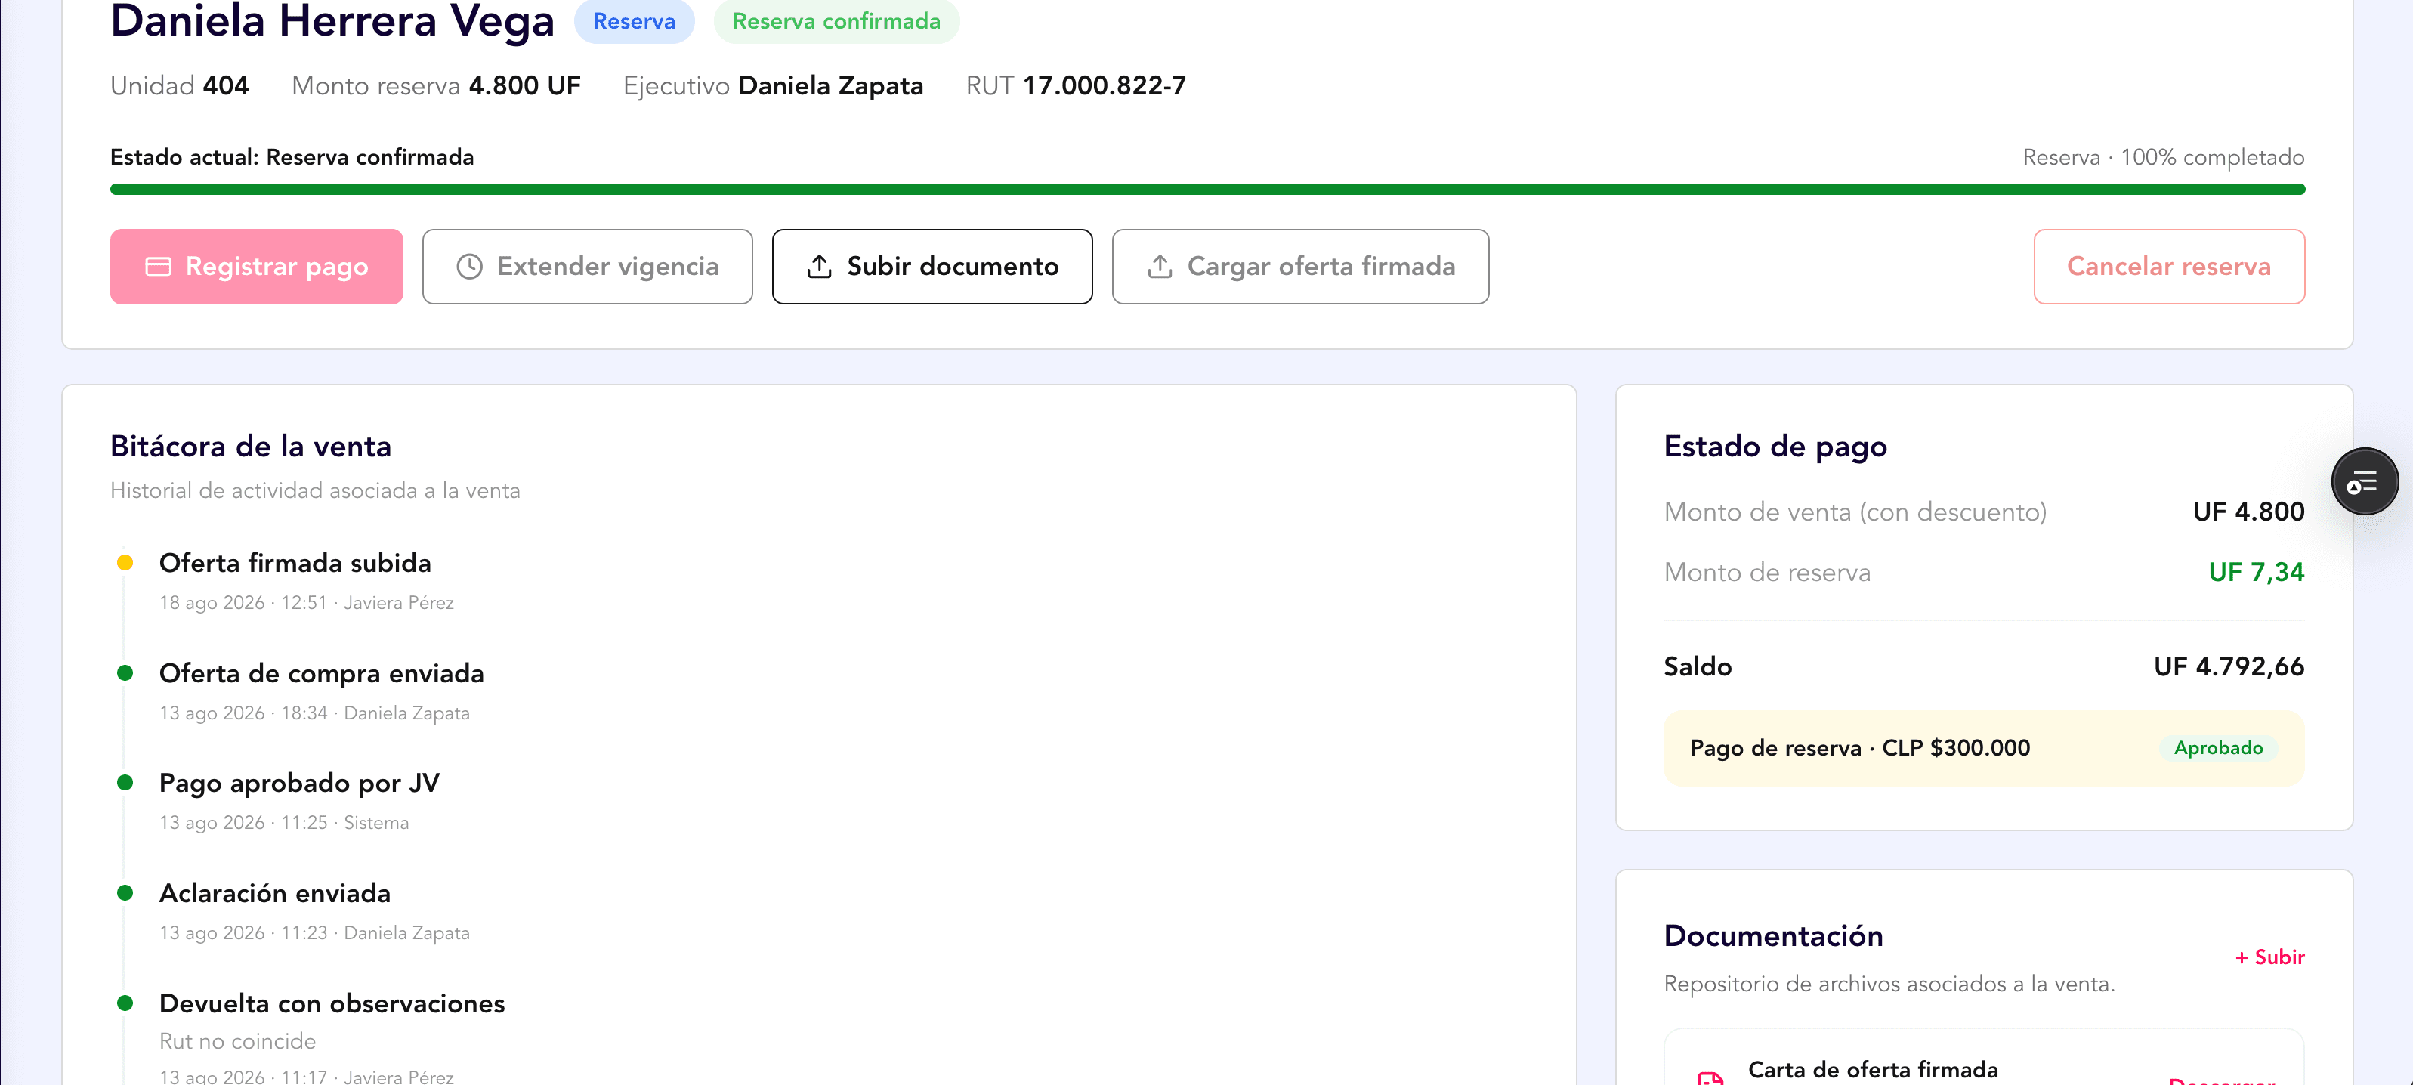Viewport: 2413px width, 1085px height.
Task: Click the Monto de venta value UF 4.800
Action: tap(2248, 512)
